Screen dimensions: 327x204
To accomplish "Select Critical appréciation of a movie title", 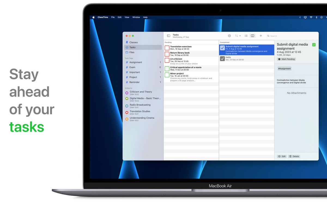I will click(x=186, y=67).
